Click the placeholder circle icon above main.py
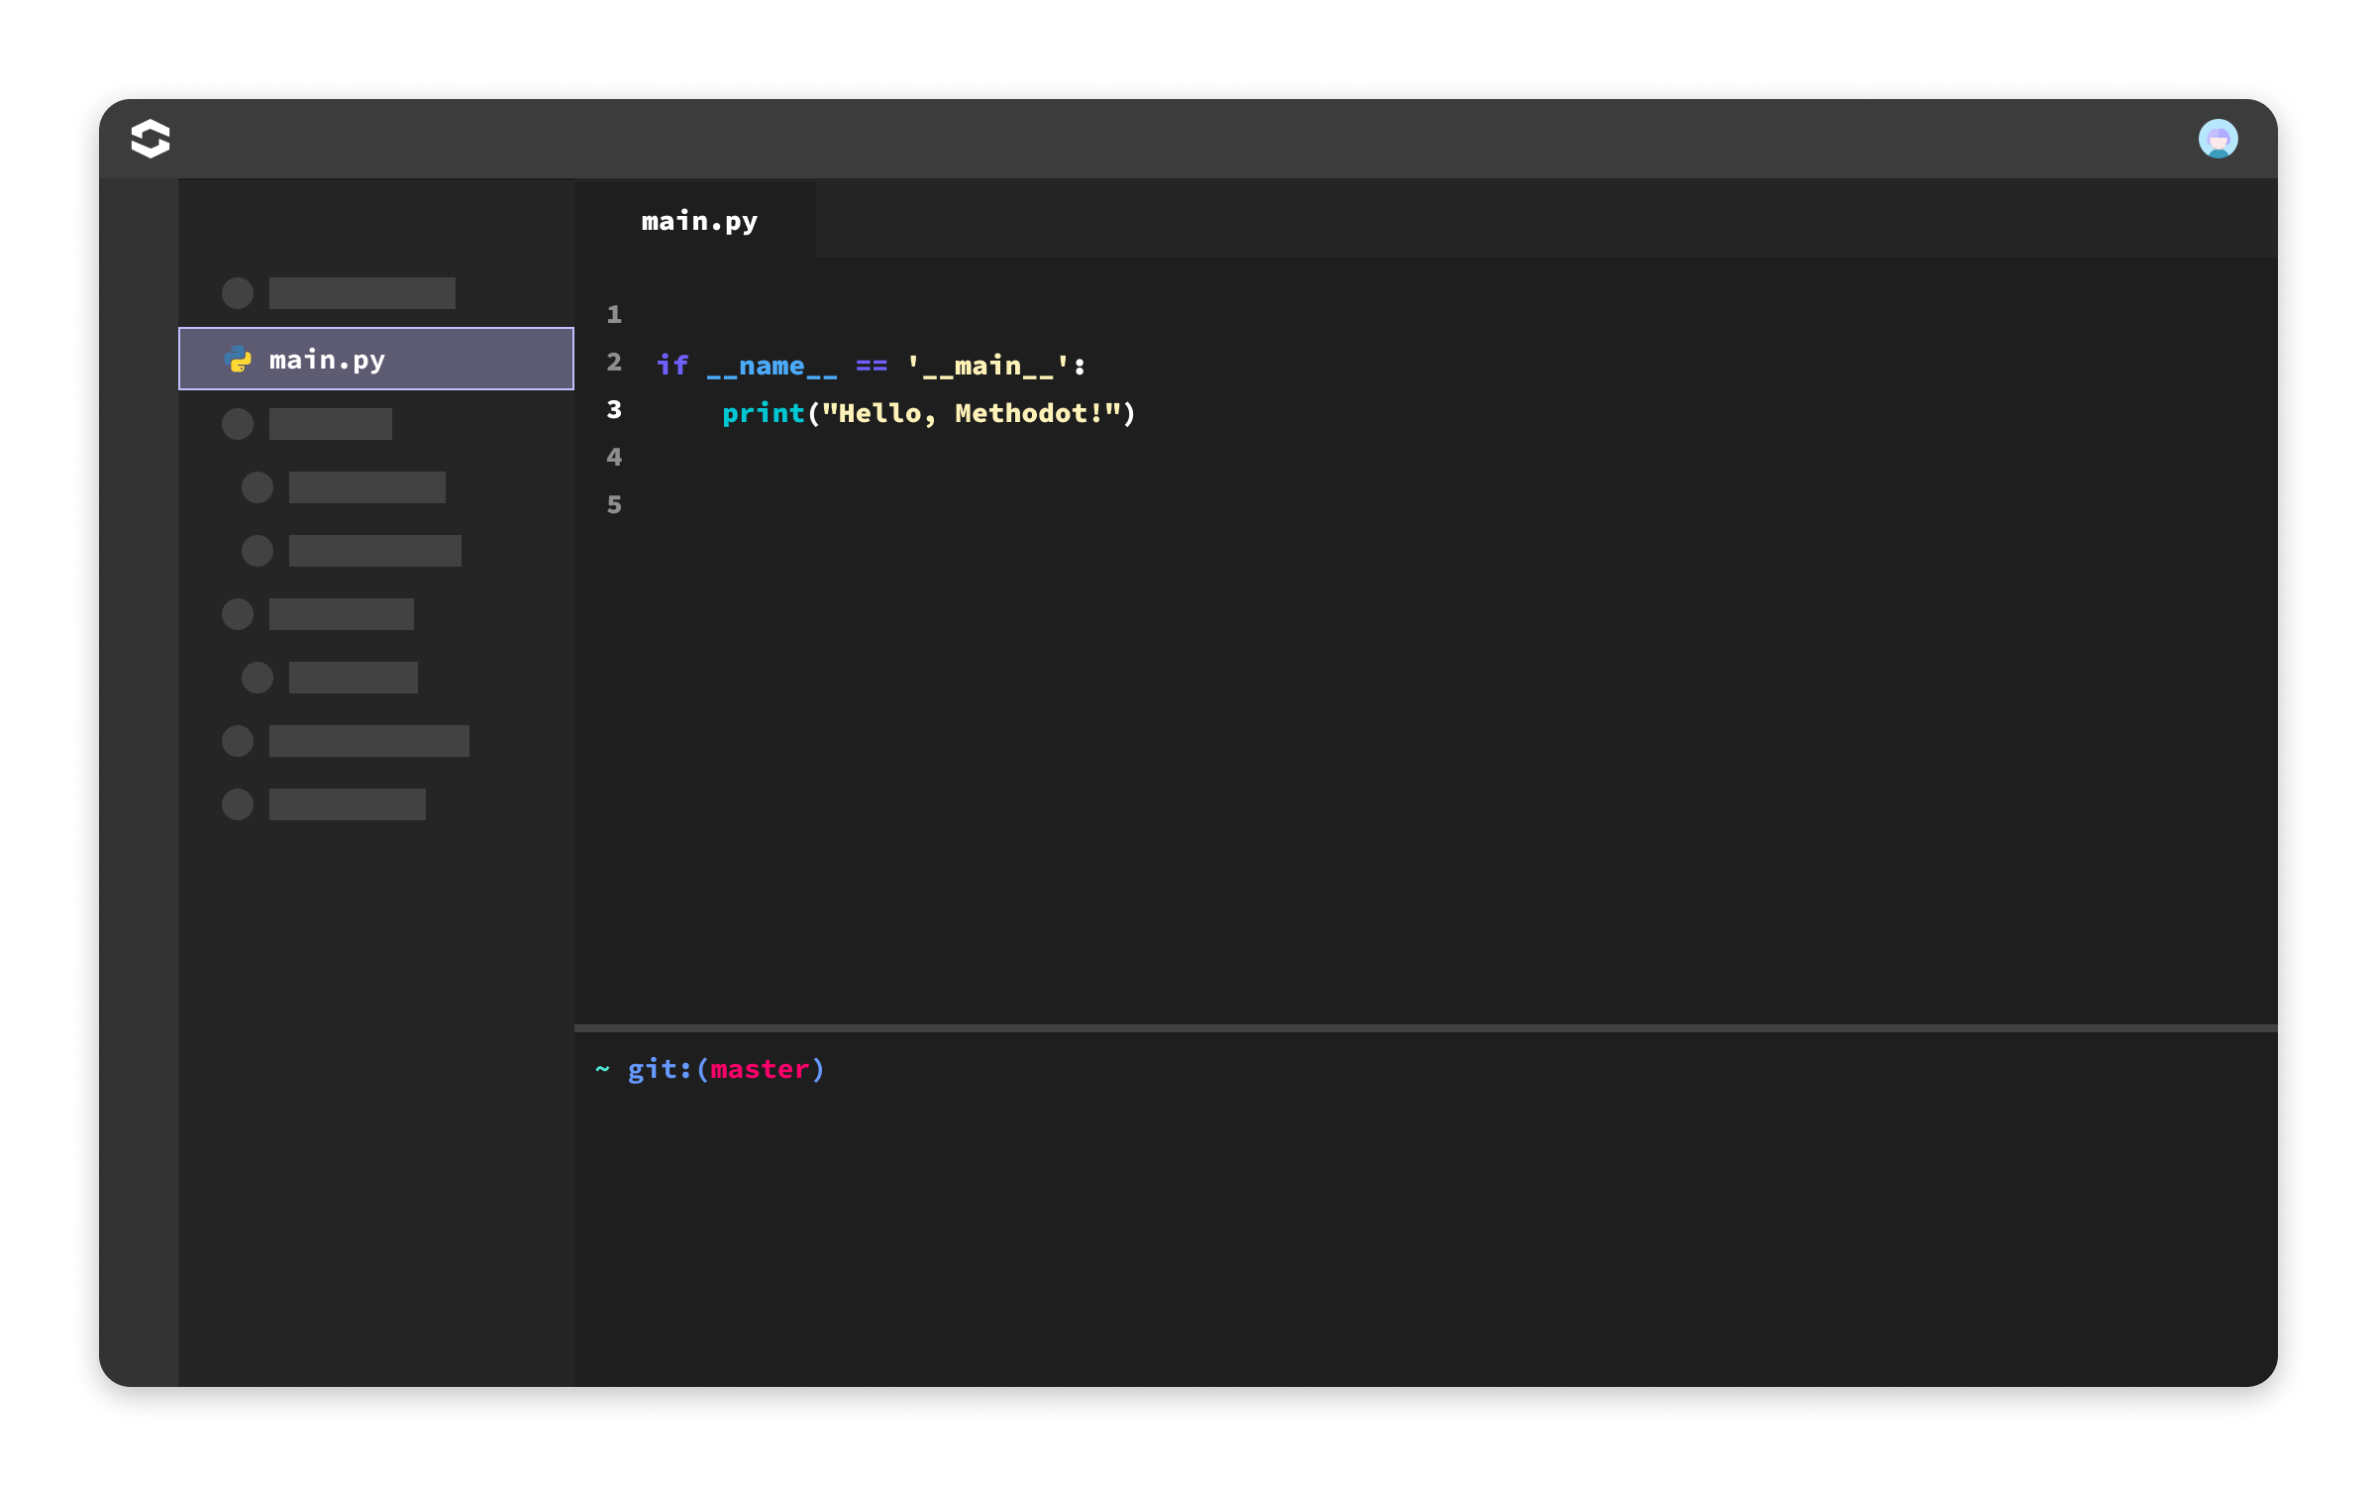This screenshot has width=2377, height=1486. pyautogui.click(x=238, y=293)
